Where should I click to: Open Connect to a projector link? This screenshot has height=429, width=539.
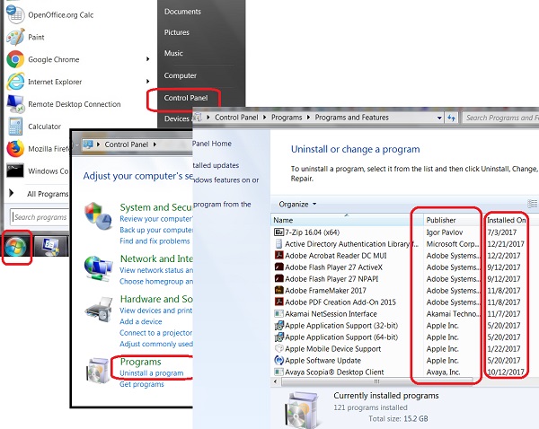155,333
